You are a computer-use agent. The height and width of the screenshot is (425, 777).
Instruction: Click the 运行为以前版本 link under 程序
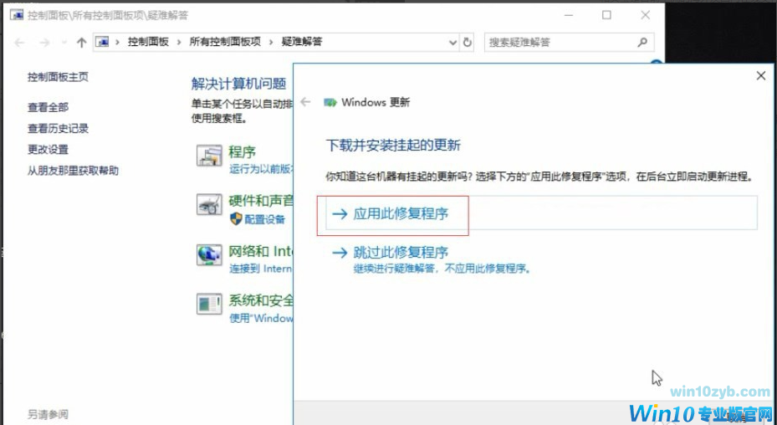click(x=261, y=169)
